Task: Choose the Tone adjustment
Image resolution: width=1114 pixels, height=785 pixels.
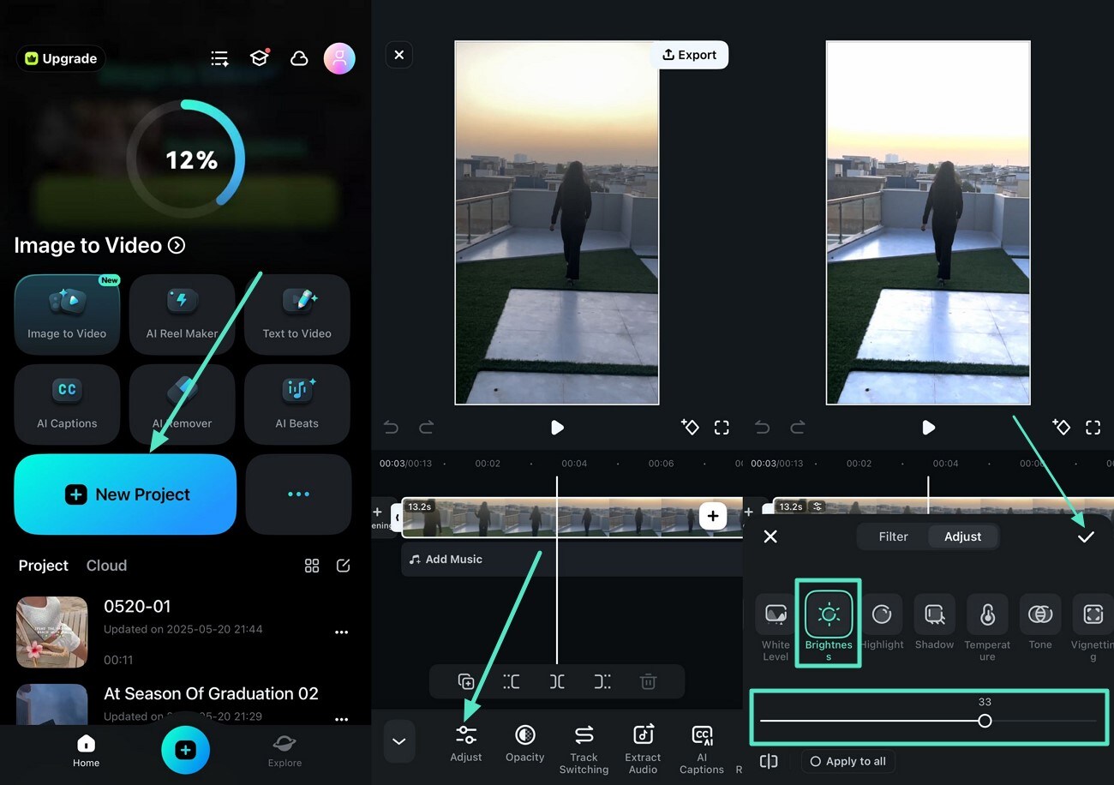Action: pyautogui.click(x=1040, y=622)
